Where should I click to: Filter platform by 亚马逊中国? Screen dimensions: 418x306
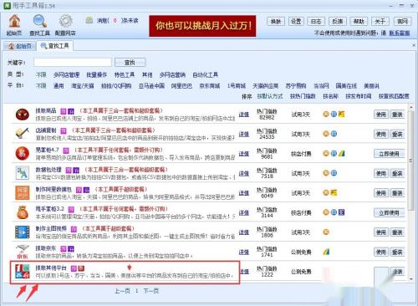[151, 86]
